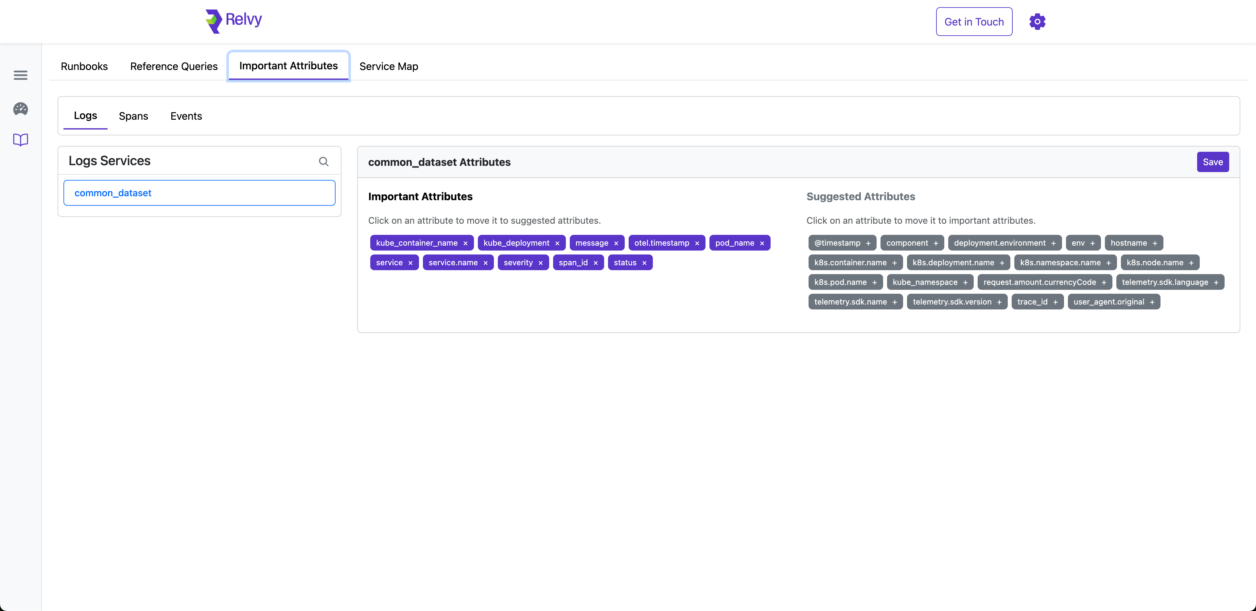Click the search icon in Logs Services

click(x=323, y=161)
